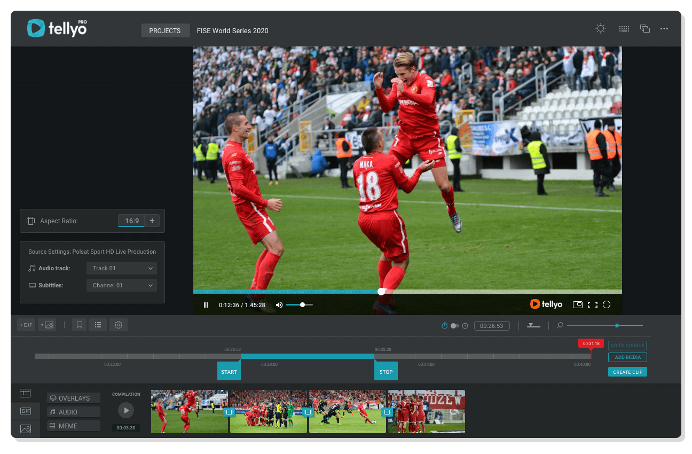Click the +GIF toolbar button
Viewport: 692px width, 454px height.
click(26, 325)
